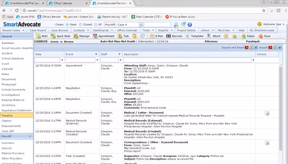Export and Email timeline as PDF
Viewport: 288px width, 164px height.
click(x=247, y=48)
